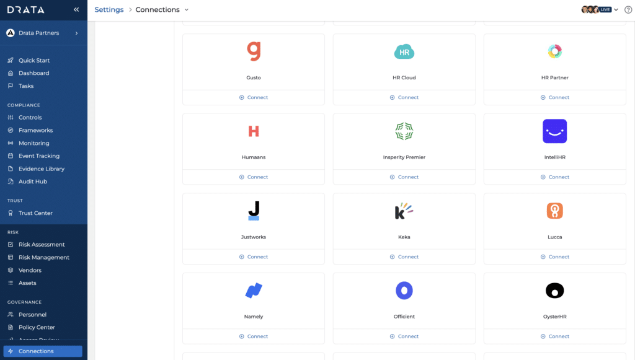Click the user avatars group icon
The width and height of the screenshot is (635, 360).
coord(590,10)
